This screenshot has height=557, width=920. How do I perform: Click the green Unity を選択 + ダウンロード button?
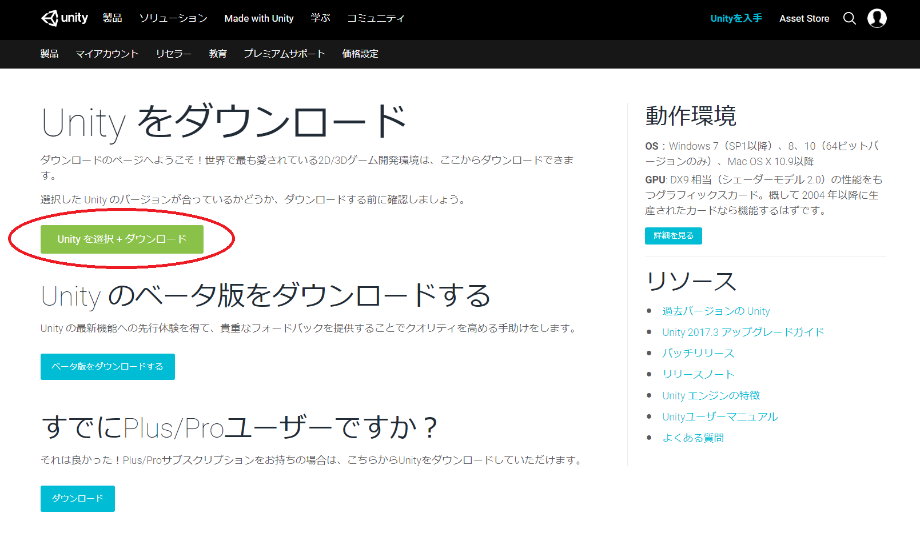point(122,239)
